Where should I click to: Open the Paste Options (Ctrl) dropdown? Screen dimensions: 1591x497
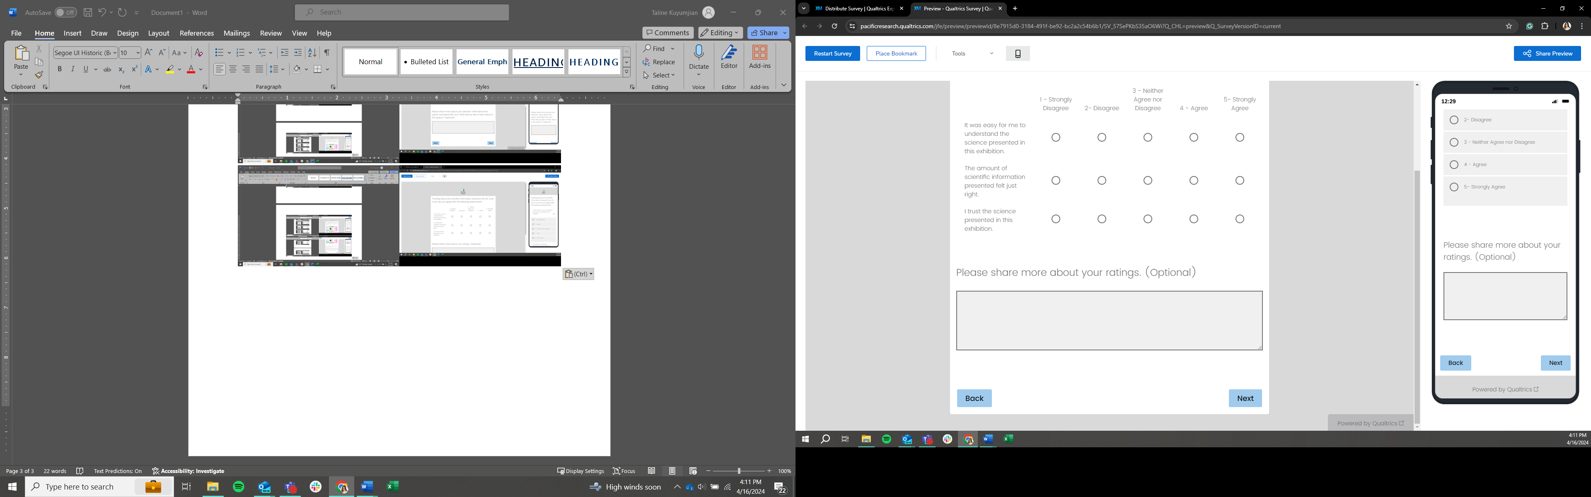pos(579,274)
